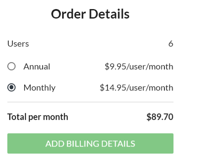Keep the $14.95 plan radio selected
This screenshot has width=198, height=160.
pos(12,88)
